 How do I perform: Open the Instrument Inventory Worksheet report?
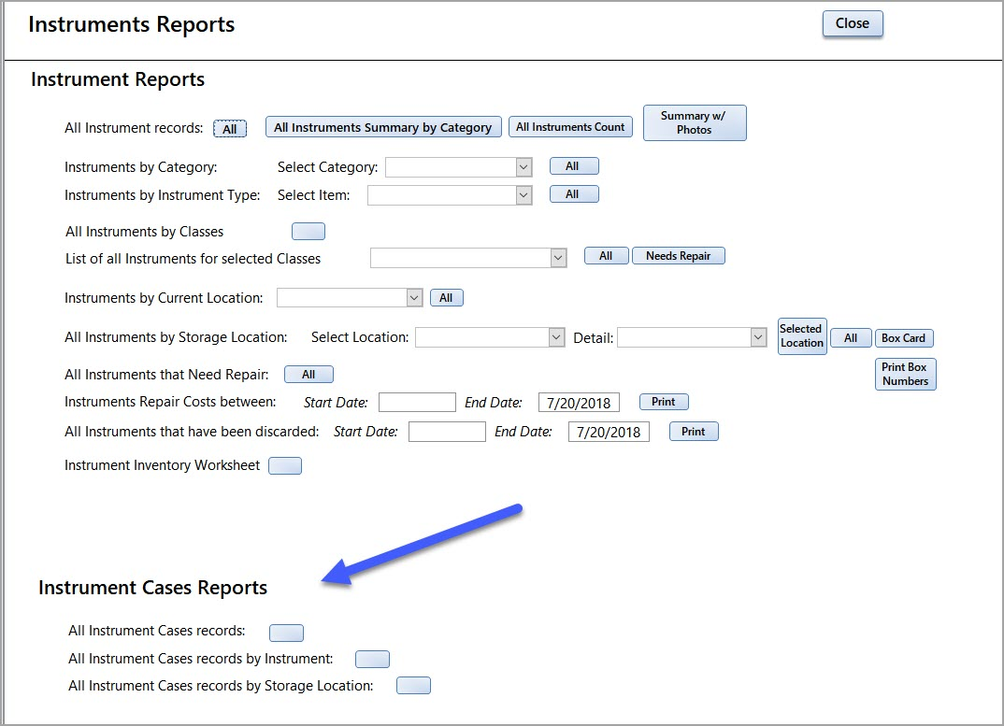285,465
